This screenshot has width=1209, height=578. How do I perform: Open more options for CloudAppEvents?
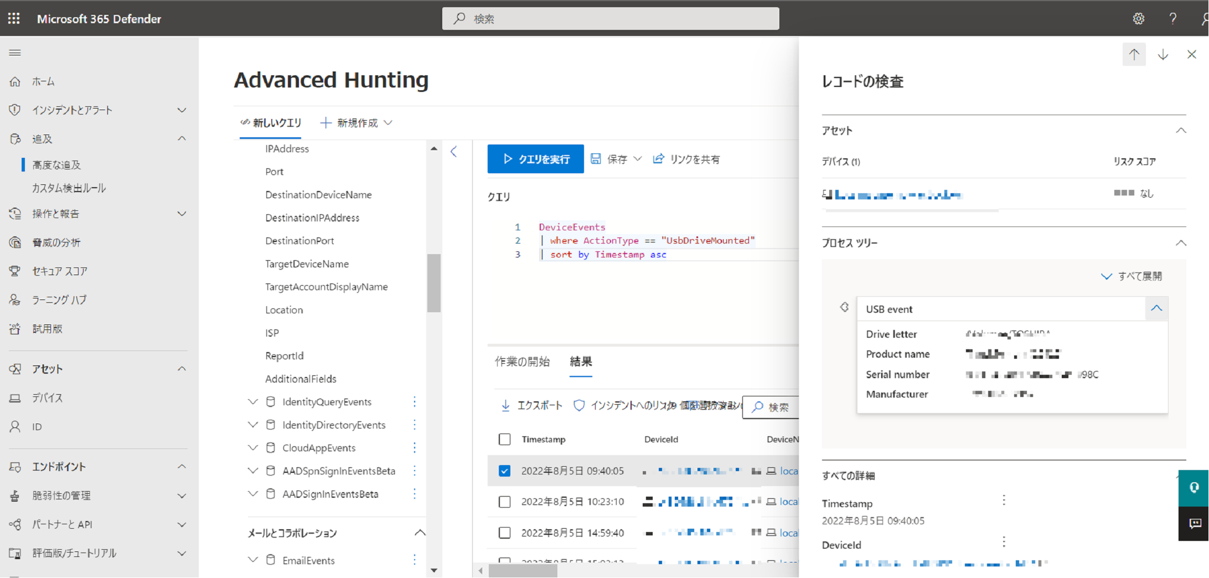pos(414,447)
